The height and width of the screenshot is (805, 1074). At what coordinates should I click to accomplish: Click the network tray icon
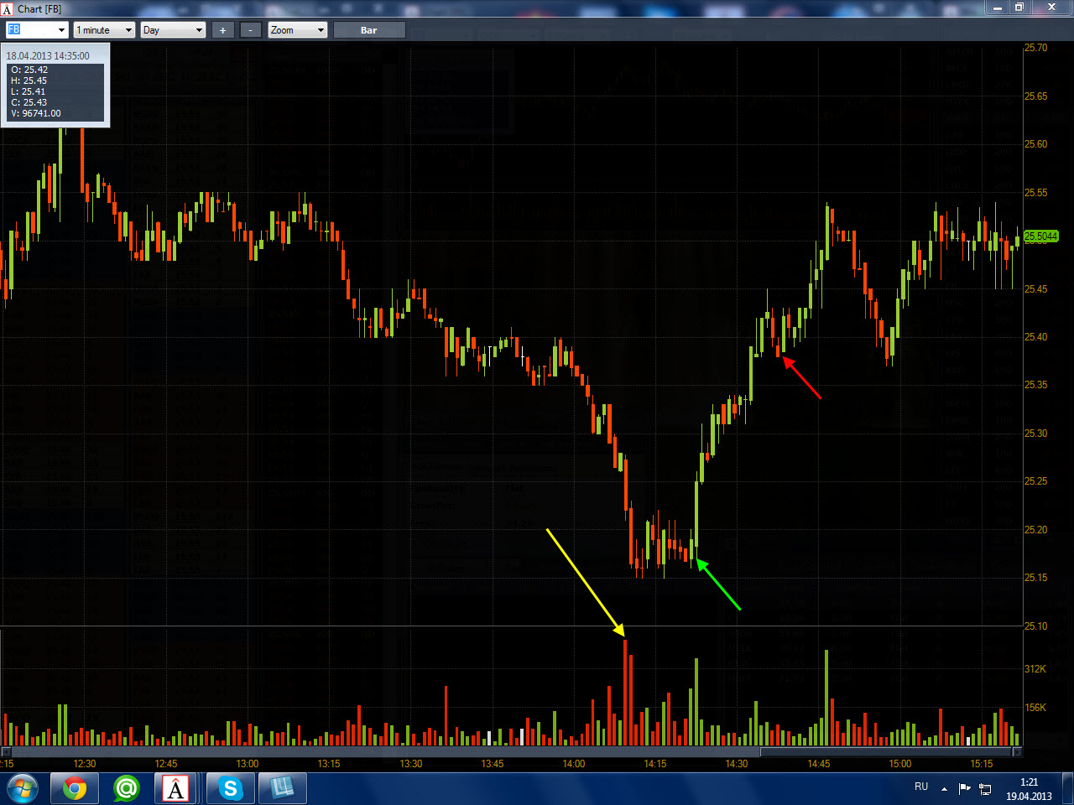tap(985, 788)
